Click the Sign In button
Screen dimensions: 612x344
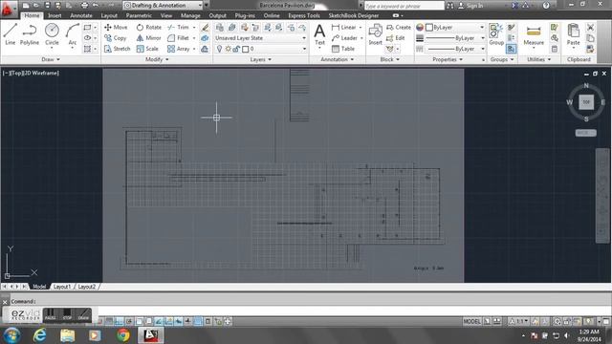tap(470, 6)
